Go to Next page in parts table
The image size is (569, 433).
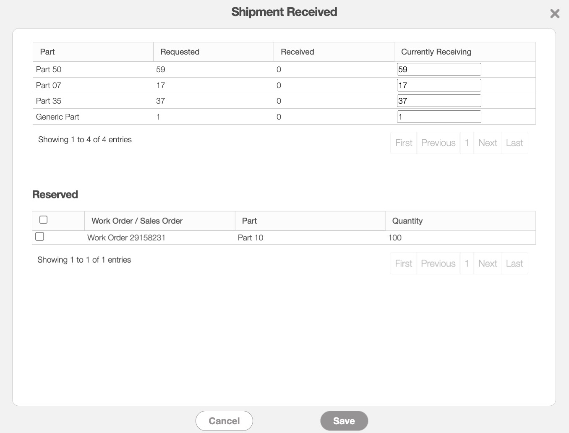click(x=487, y=143)
